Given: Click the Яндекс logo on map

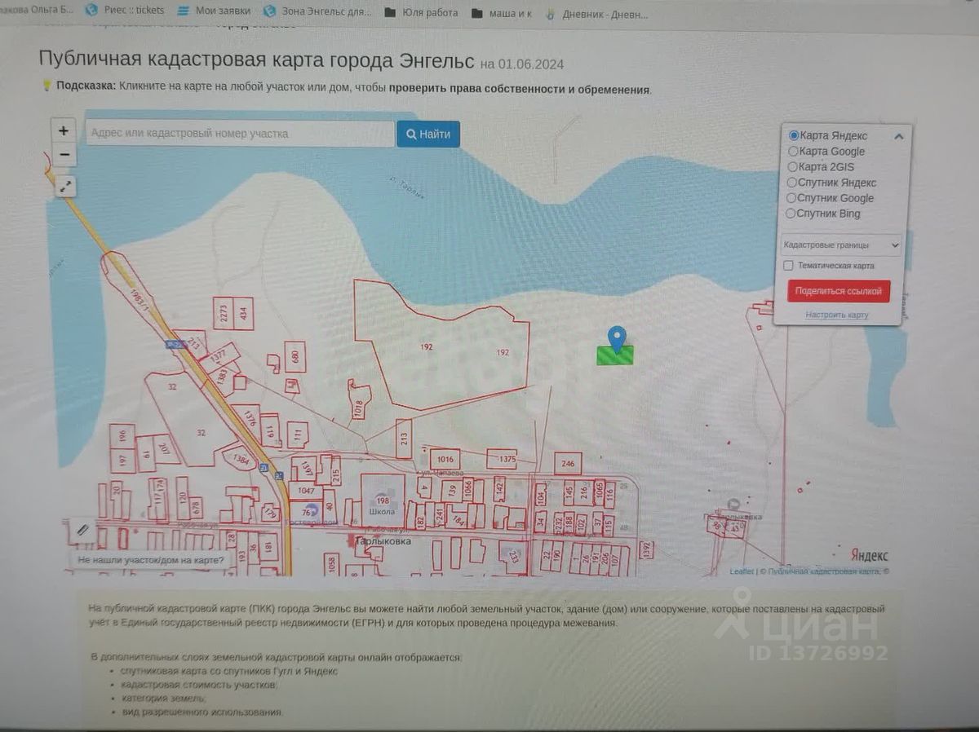Looking at the screenshot, I should click(x=869, y=555).
